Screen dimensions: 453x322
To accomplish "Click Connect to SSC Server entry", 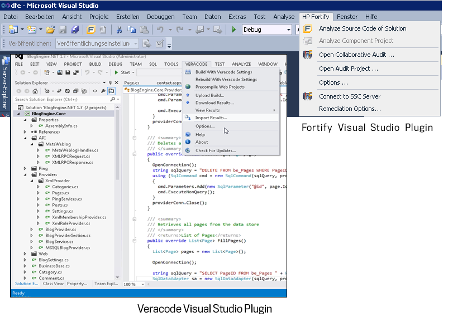I will [x=349, y=96].
